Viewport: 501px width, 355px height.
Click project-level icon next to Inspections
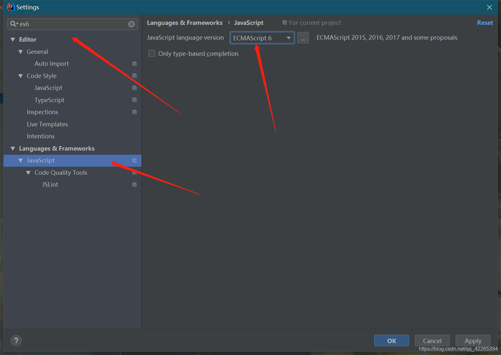[x=135, y=112]
